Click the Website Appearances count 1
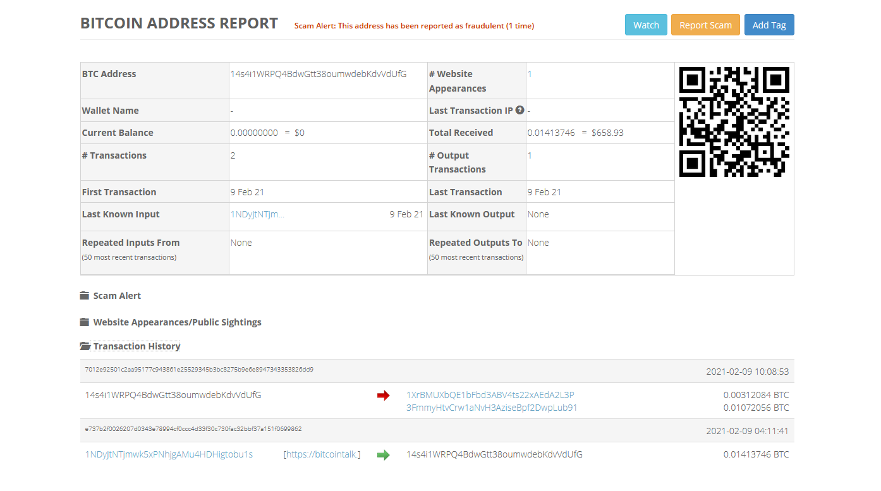 [x=530, y=74]
